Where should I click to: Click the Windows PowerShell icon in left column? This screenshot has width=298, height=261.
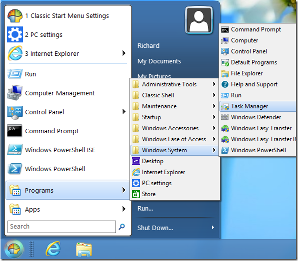(15, 169)
